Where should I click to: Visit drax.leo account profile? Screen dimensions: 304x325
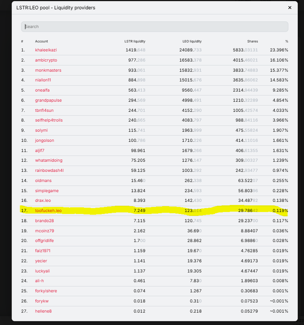43,201
